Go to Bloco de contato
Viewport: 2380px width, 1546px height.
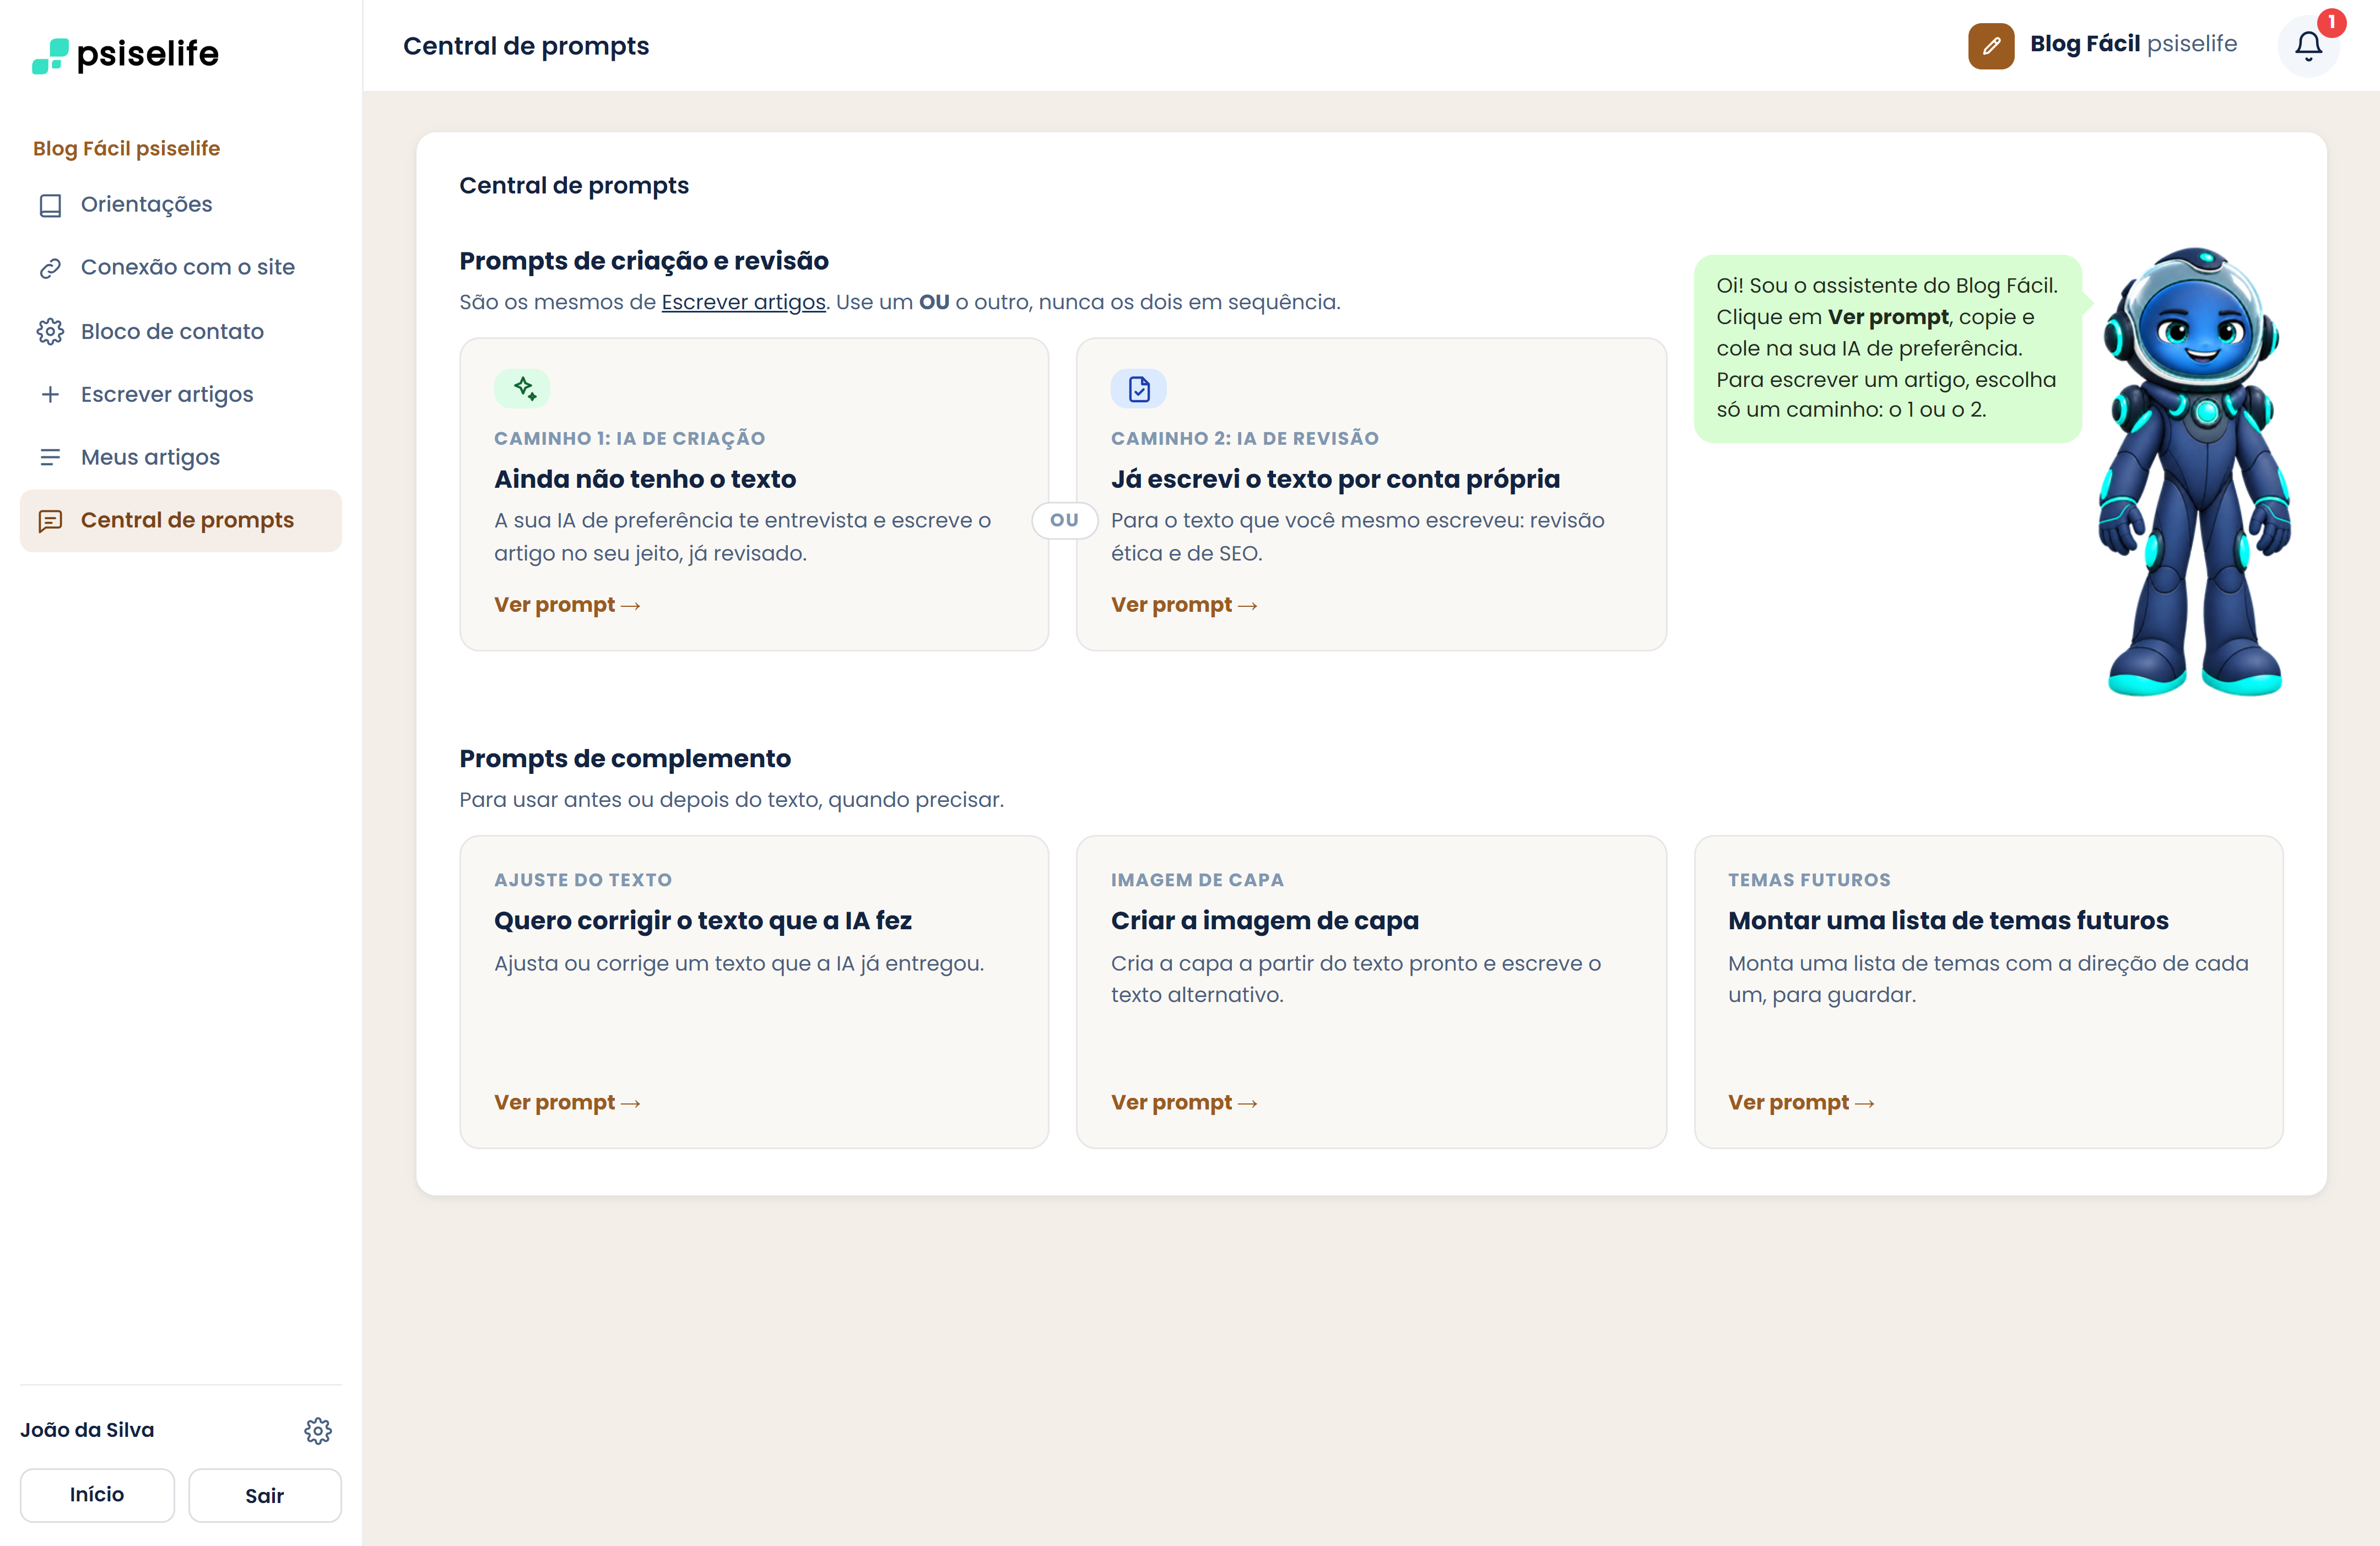[180, 331]
